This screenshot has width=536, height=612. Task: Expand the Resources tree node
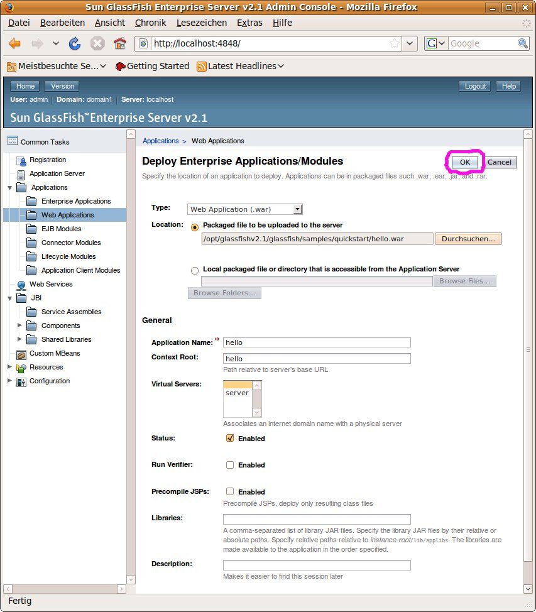9,367
